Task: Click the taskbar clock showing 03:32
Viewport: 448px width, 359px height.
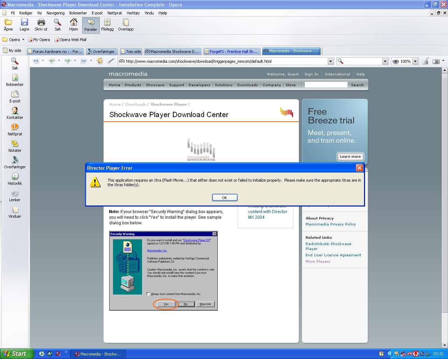Action: (438, 354)
